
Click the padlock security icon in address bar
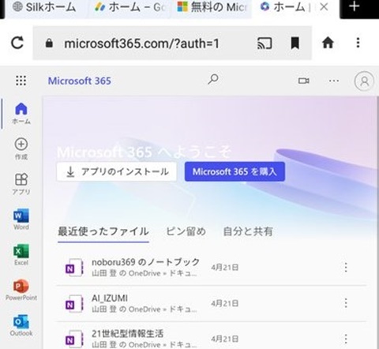49,43
